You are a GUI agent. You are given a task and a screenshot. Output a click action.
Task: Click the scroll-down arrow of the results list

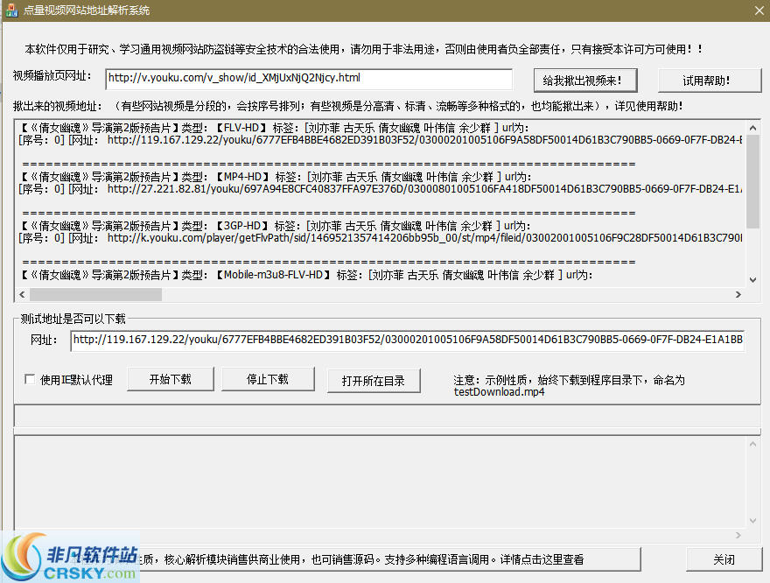[751, 280]
